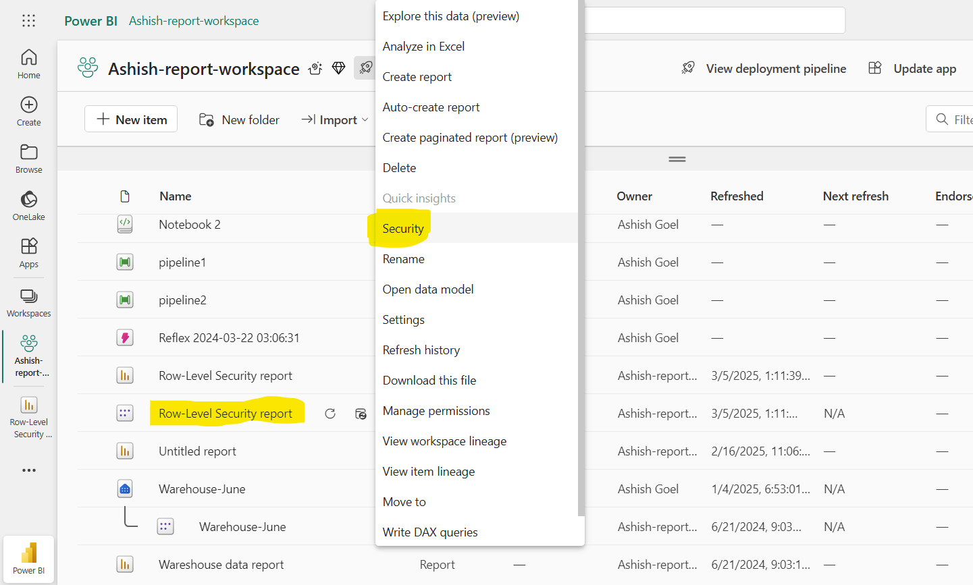Select the Create icon in the sidebar
This screenshot has height=585, width=973.
coord(28,111)
